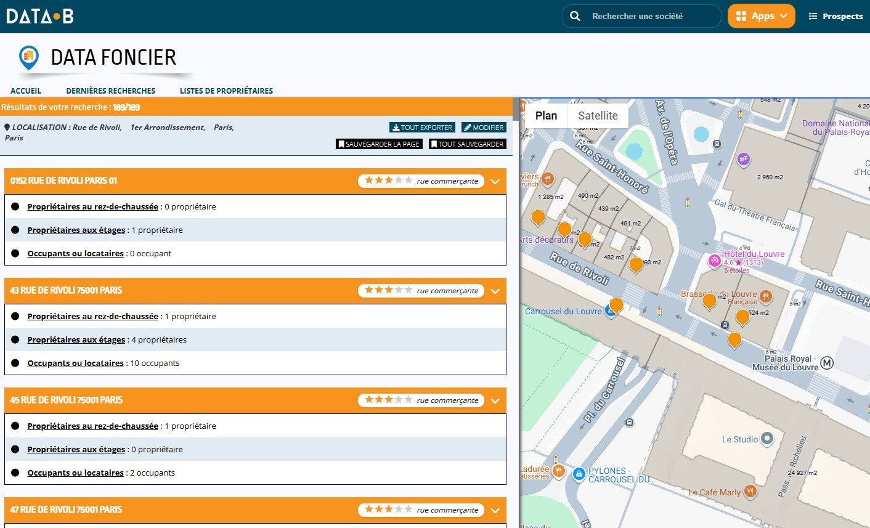Open Listes de Propriétaires menu

click(x=226, y=91)
